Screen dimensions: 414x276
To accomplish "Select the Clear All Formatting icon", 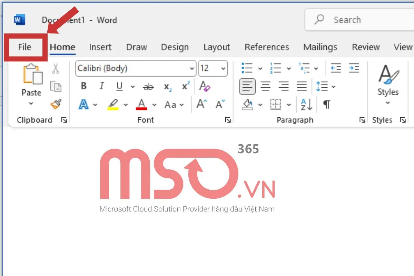I will pyautogui.click(x=205, y=86).
